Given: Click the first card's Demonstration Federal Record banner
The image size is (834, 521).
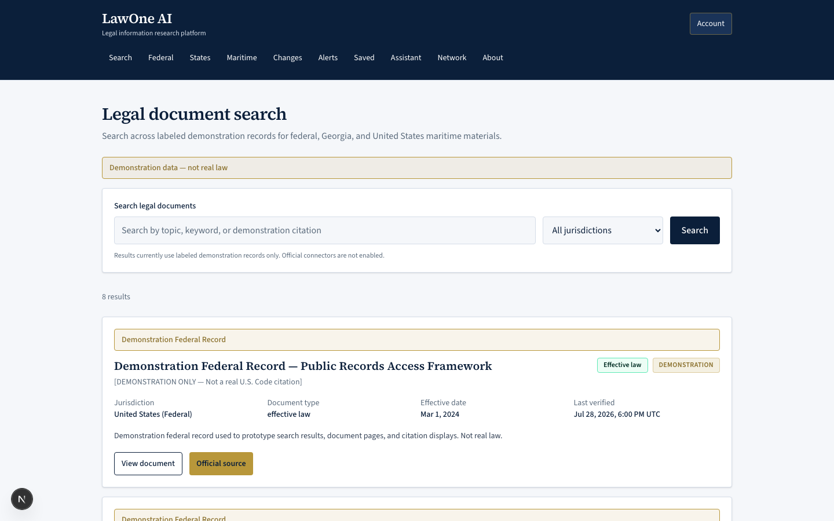Looking at the screenshot, I should point(417,340).
